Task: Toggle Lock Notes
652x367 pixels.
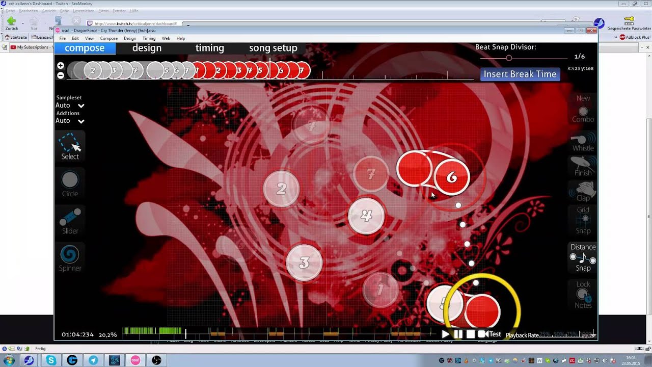Action: [583, 295]
